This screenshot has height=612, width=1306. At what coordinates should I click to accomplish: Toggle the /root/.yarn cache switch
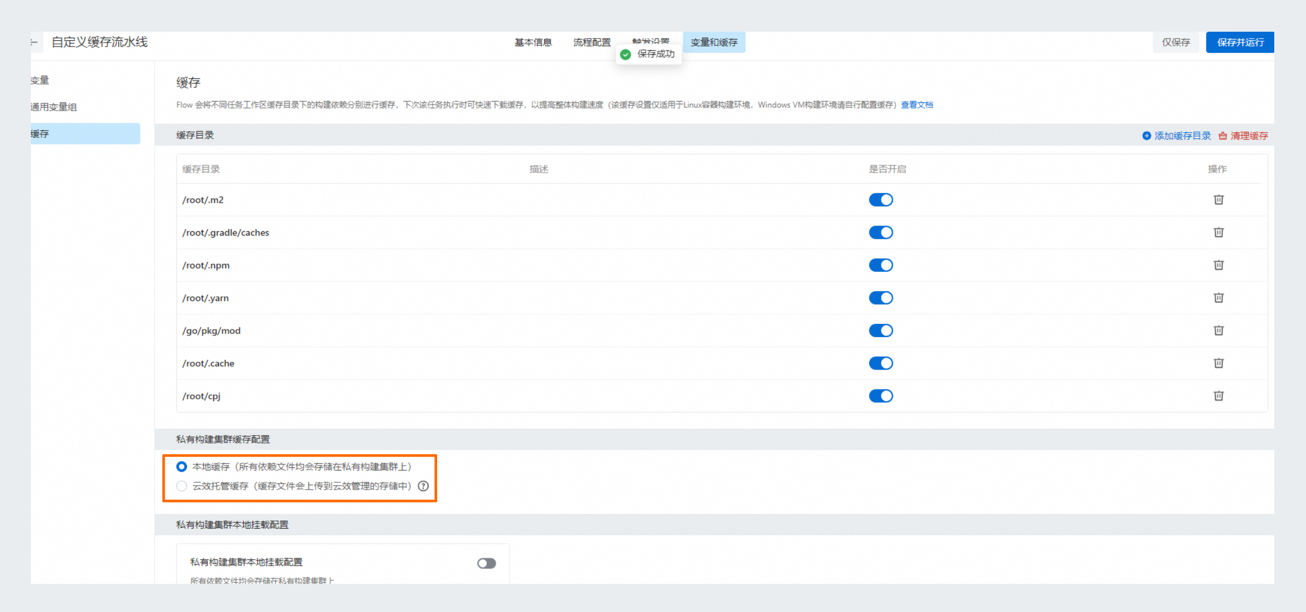[x=881, y=298]
